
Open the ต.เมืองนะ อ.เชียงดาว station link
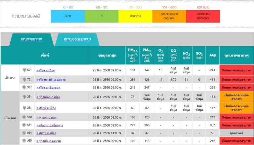tap(50, 126)
